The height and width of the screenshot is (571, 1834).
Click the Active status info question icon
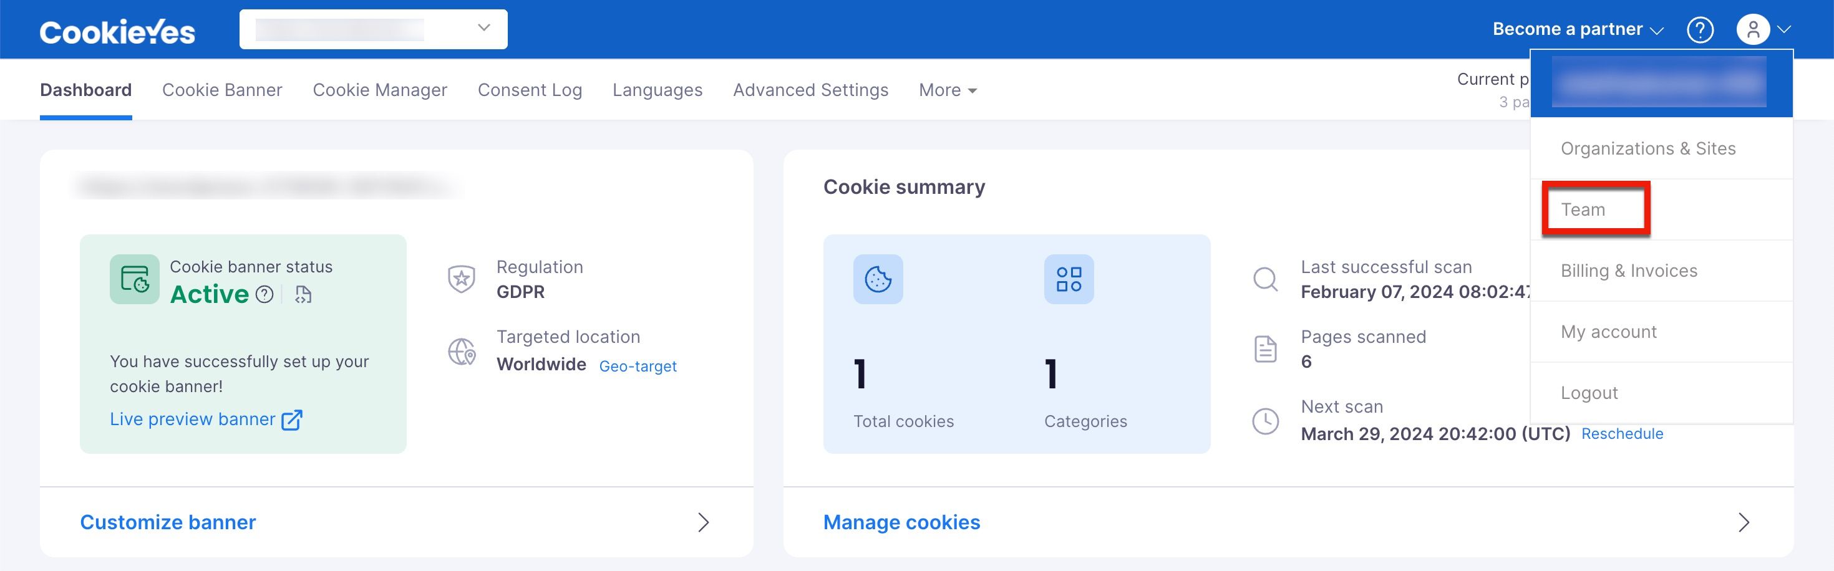264,294
